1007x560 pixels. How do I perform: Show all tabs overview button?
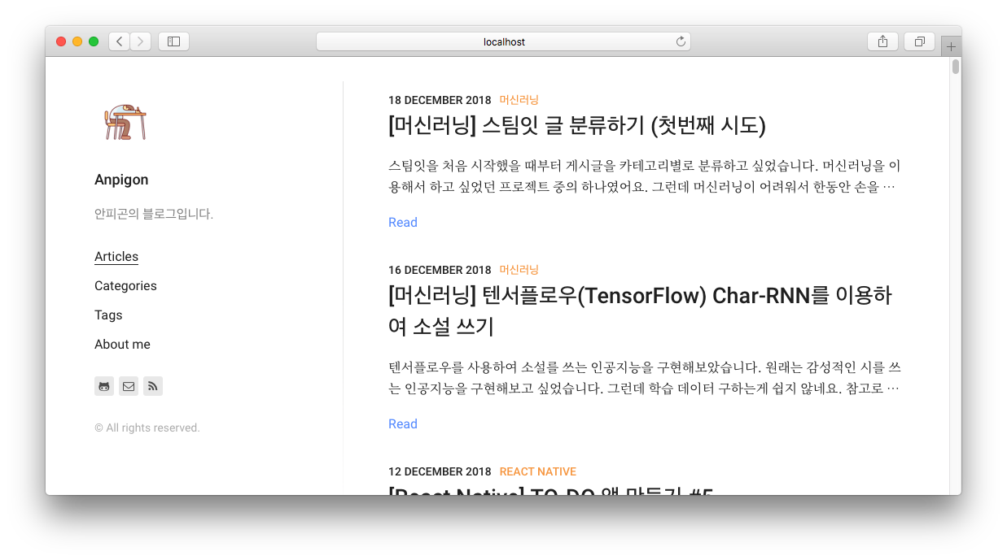[919, 41]
